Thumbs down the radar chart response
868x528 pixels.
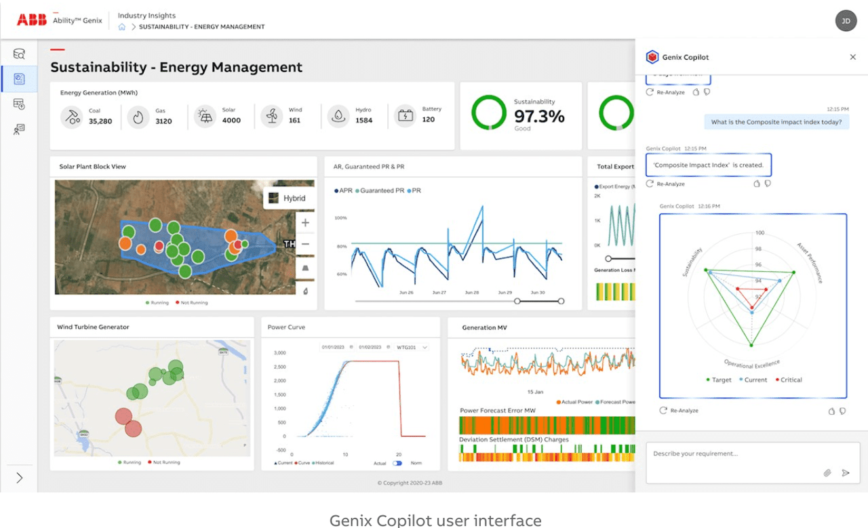point(842,411)
